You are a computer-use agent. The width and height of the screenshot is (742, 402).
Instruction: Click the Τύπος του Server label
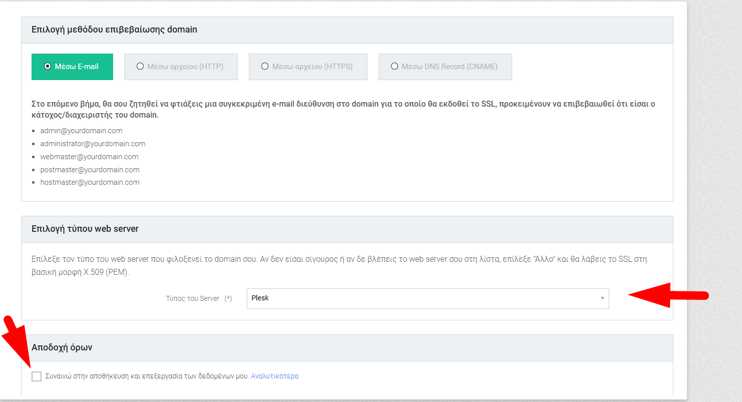point(193,298)
